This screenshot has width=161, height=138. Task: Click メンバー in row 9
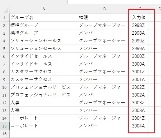pos(105,80)
